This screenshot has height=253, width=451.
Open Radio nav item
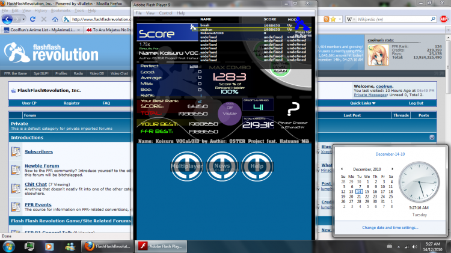(78, 73)
